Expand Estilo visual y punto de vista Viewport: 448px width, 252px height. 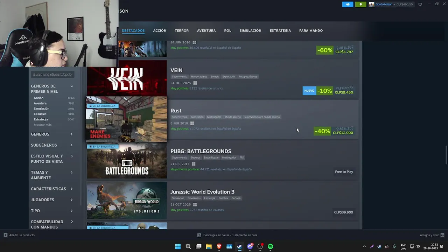tap(72, 156)
